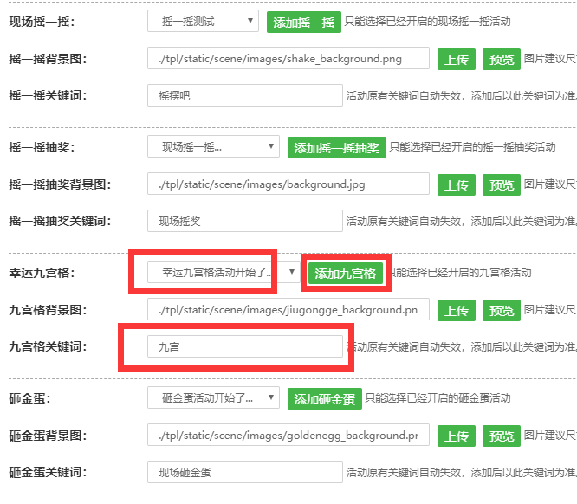Click the 添加摇一摇 green button

point(303,23)
